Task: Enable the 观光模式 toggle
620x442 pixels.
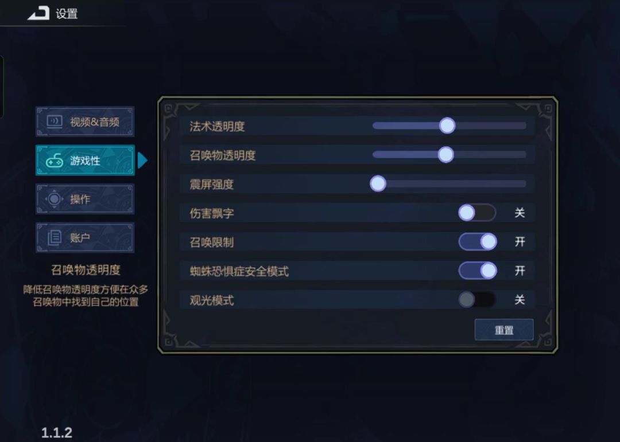Action: [x=477, y=299]
